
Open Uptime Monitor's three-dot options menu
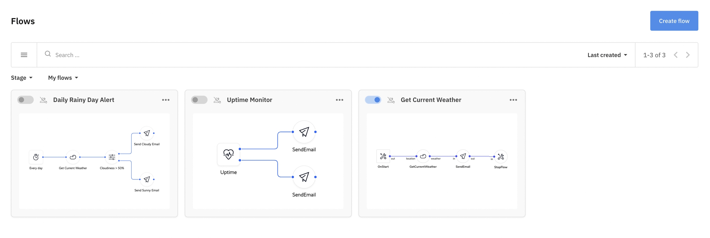pyautogui.click(x=340, y=100)
